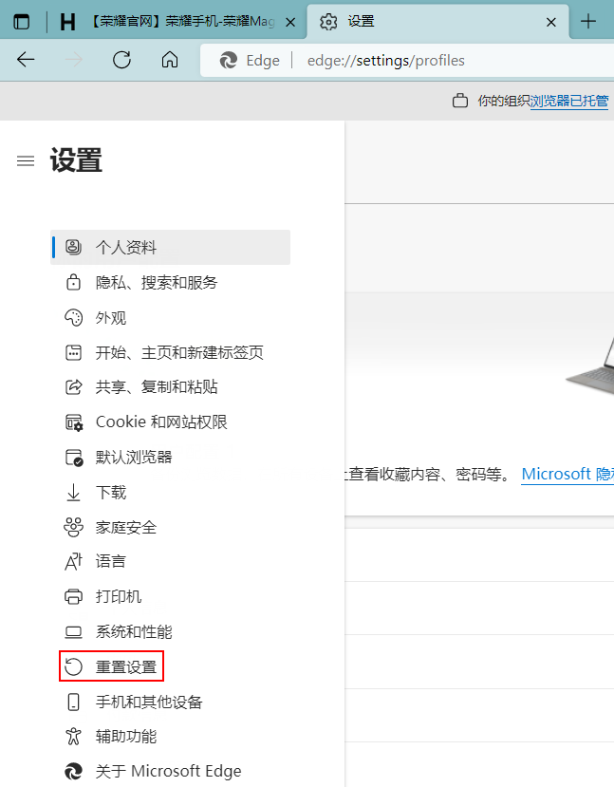Screen dimensions: 614x787
Task: Close the 设置 settings tab
Action: pyautogui.click(x=550, y=21)
